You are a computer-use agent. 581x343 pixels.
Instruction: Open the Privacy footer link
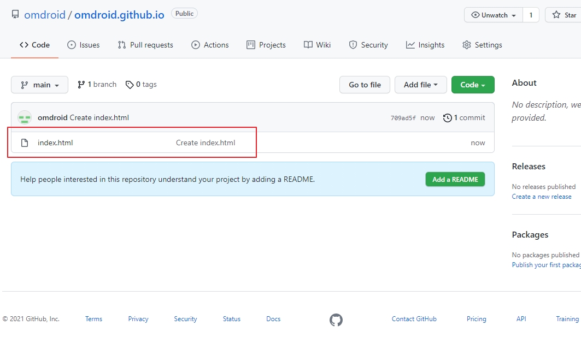(138, 319)
